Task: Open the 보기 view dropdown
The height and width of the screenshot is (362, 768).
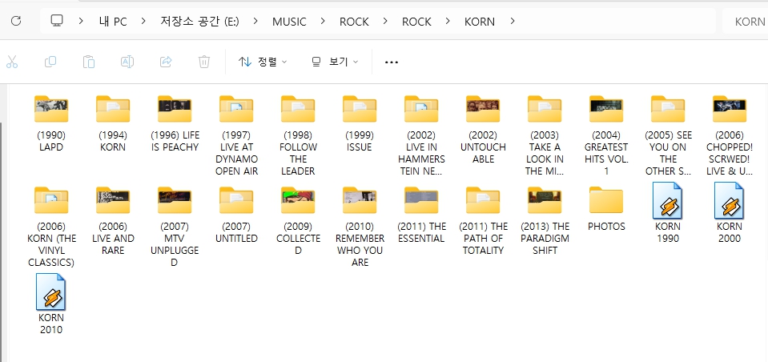Action: [x=335, y=62]
